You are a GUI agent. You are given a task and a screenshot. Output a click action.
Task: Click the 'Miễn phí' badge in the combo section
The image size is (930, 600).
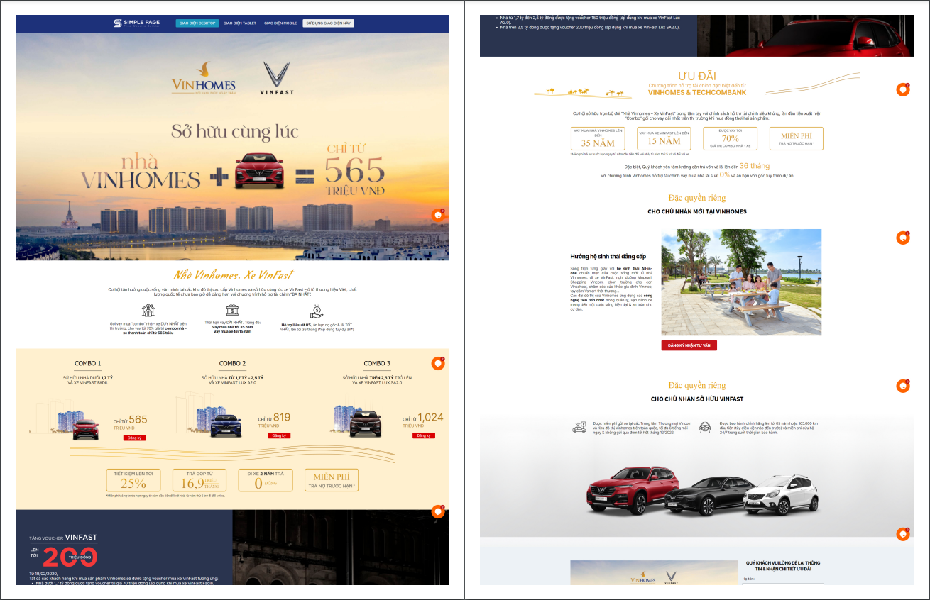coord(332,480)
